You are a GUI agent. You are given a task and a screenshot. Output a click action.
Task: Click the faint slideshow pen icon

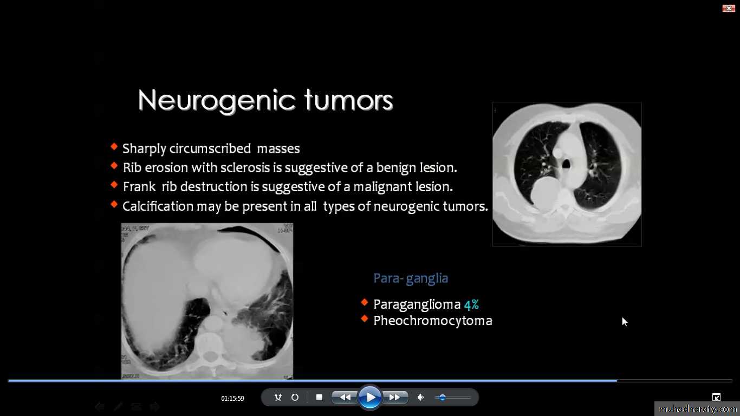point(118,406)
